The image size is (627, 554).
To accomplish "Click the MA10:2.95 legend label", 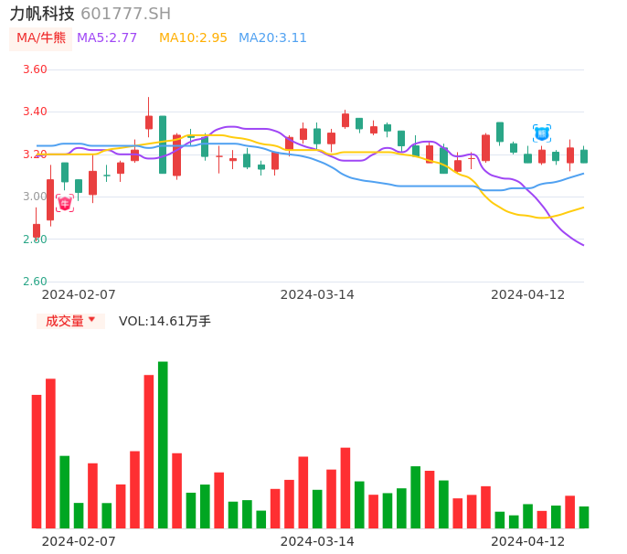I will [x=193, y=38].
